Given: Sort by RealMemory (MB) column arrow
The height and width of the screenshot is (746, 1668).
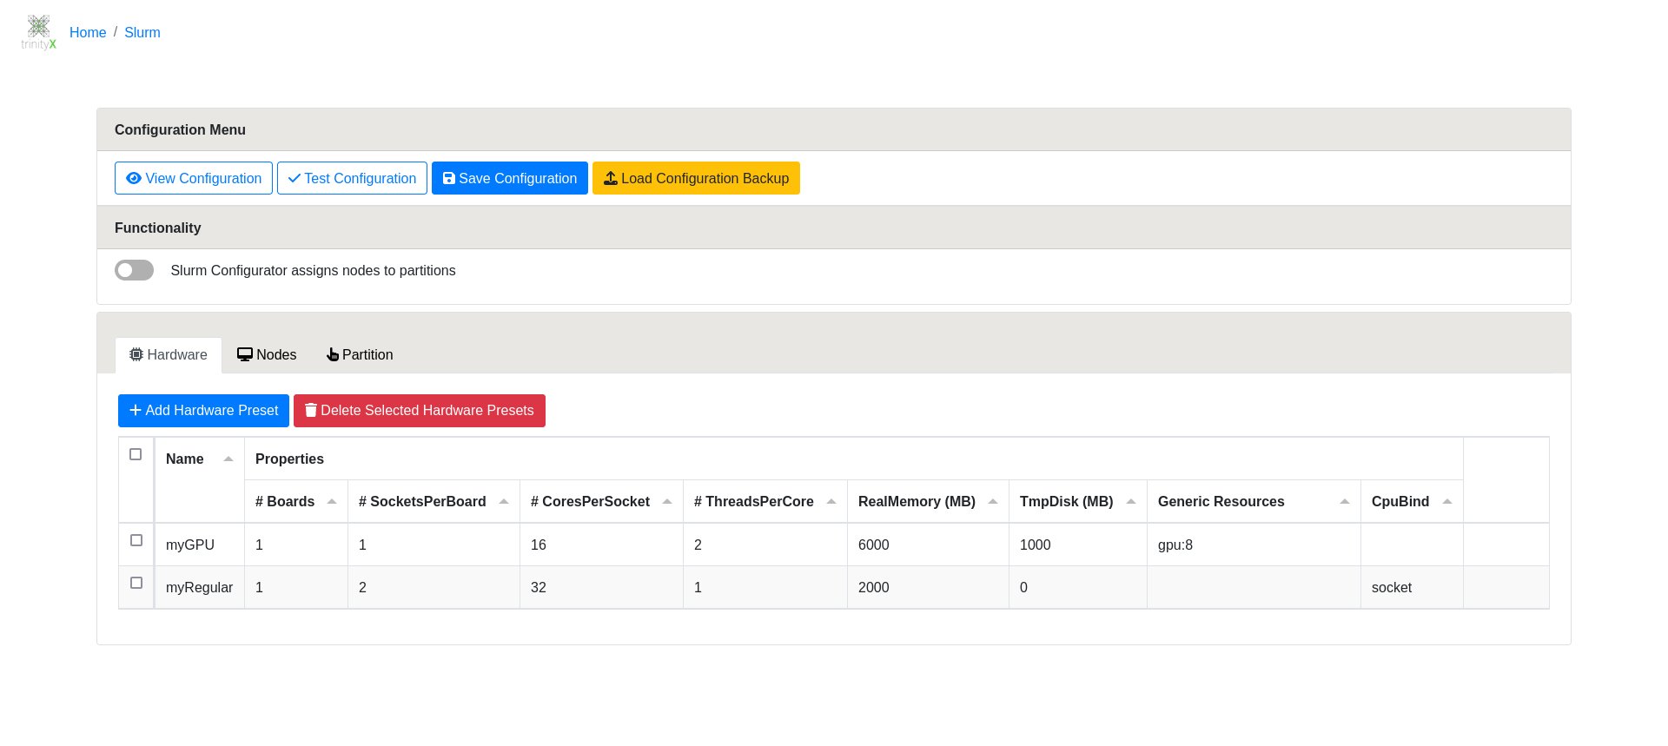Looking at the screenshot, I should (993, 501).
